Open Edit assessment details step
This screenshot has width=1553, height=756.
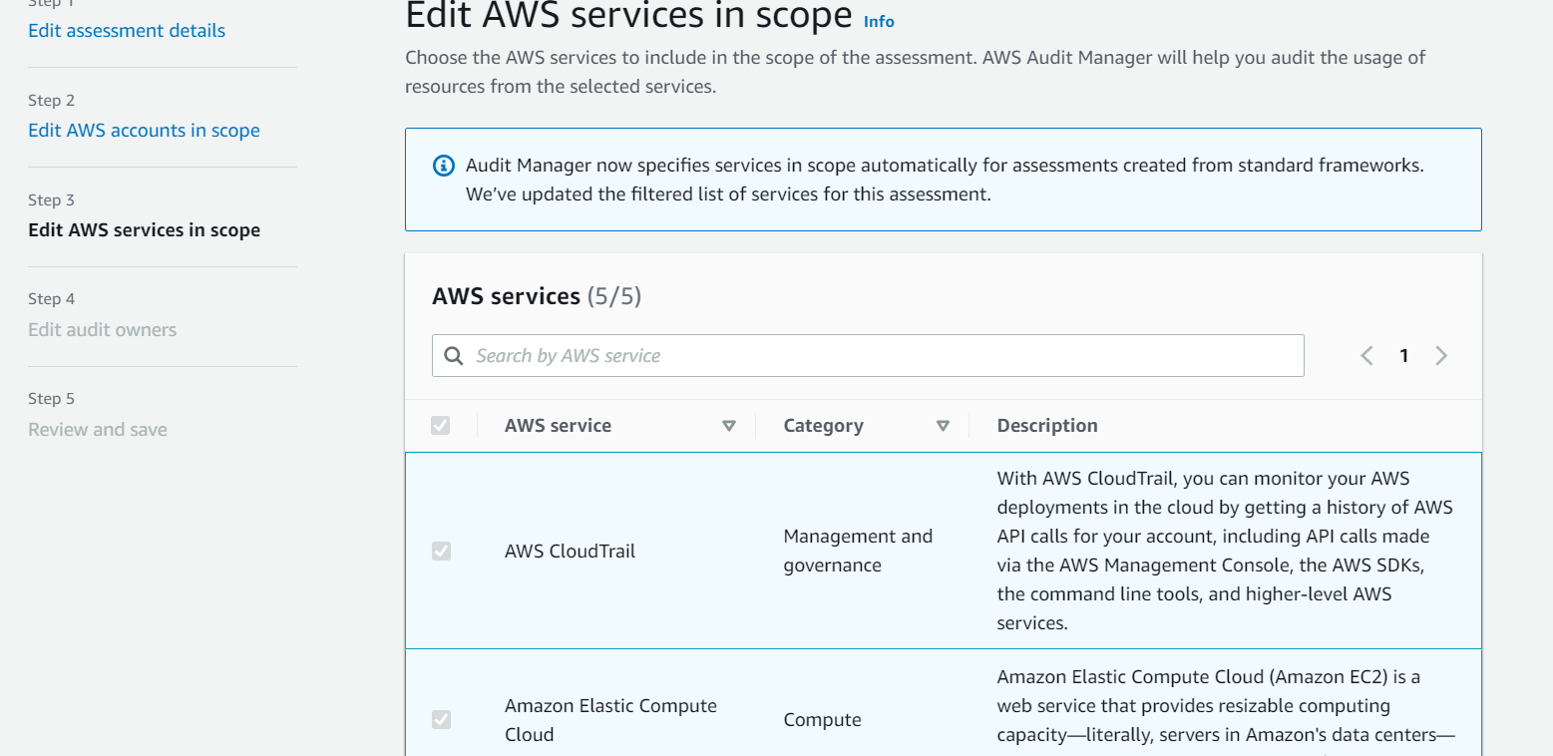(127, 31)
